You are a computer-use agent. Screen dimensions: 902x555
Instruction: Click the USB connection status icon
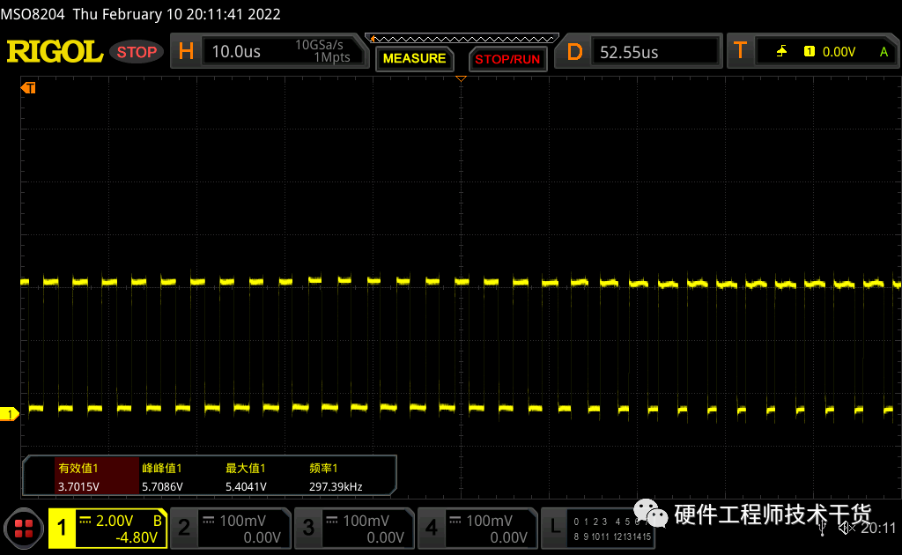tap(822, 528)
